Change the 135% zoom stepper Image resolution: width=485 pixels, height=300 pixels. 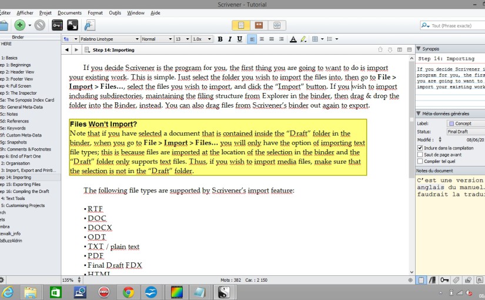tap(79, 280)
